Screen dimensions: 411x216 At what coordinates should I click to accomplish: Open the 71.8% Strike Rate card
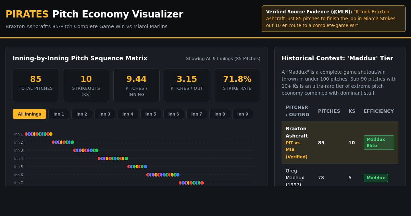(x=237, y=85)
